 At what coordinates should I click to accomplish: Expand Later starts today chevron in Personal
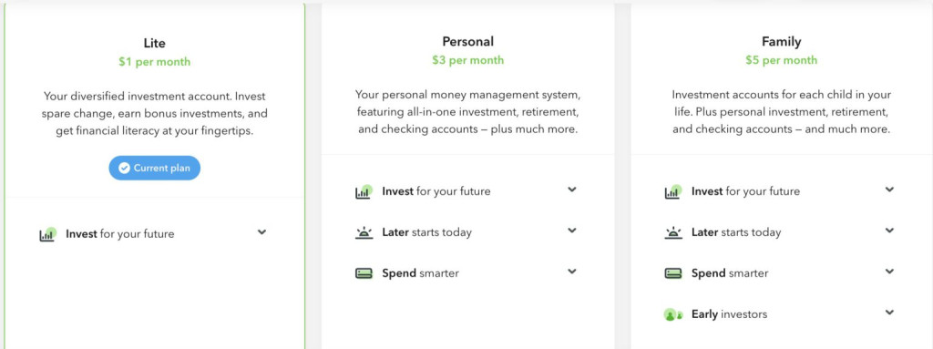pos(572,231)
